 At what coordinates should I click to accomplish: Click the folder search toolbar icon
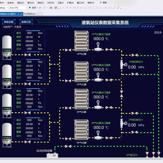[51, 8]
